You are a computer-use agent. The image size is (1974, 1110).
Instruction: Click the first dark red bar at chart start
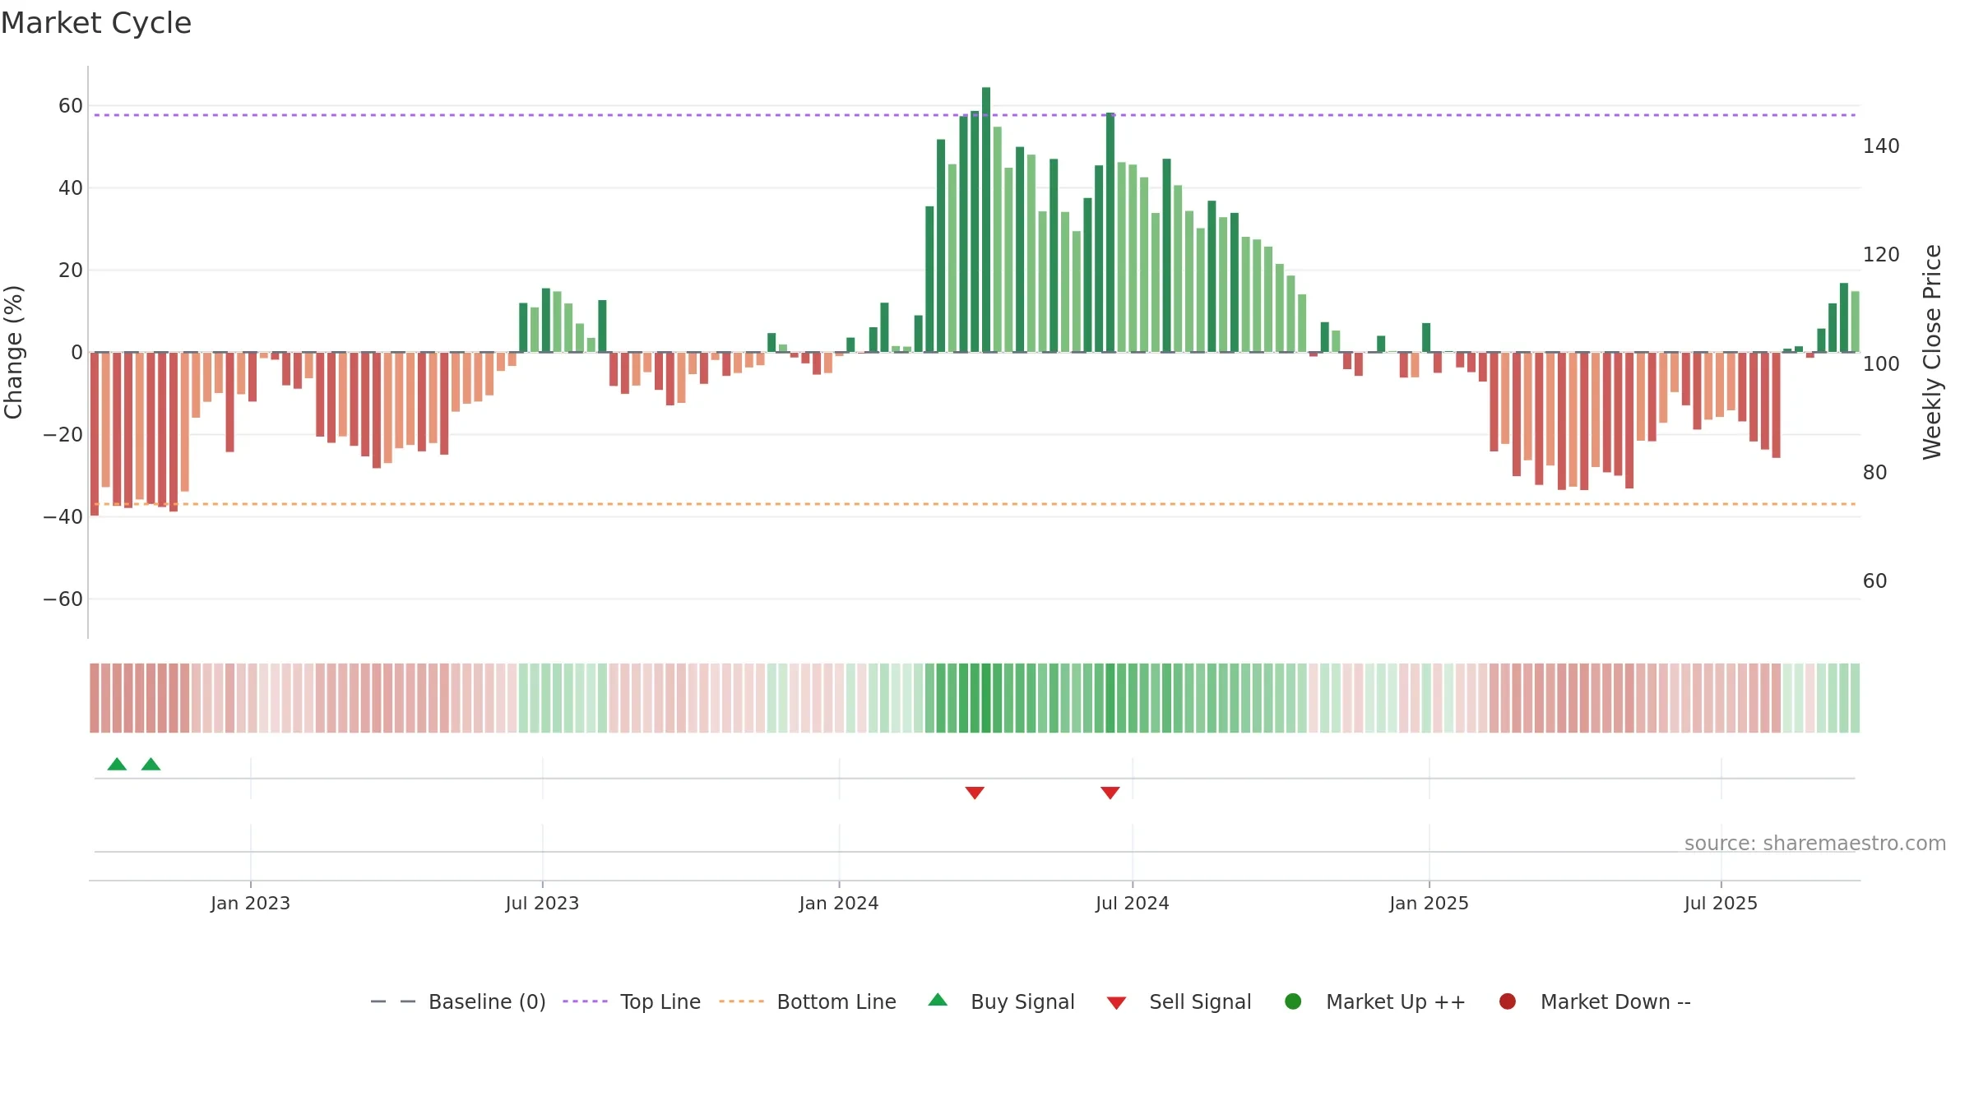(95, 434)
